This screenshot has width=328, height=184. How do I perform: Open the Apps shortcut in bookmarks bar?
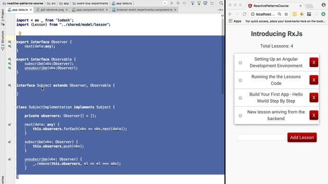pyautogui.click(x=235, y=21)
